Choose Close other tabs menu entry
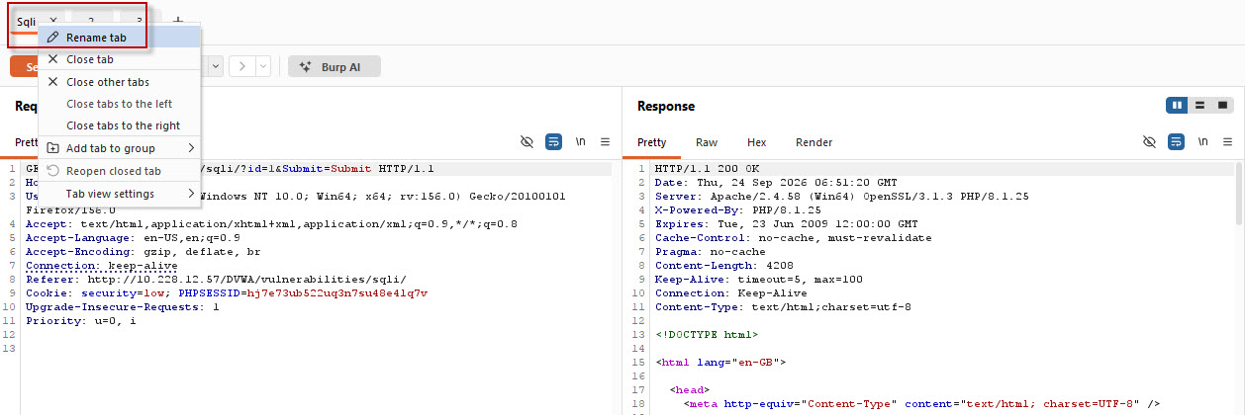 [x=120, y=82]
